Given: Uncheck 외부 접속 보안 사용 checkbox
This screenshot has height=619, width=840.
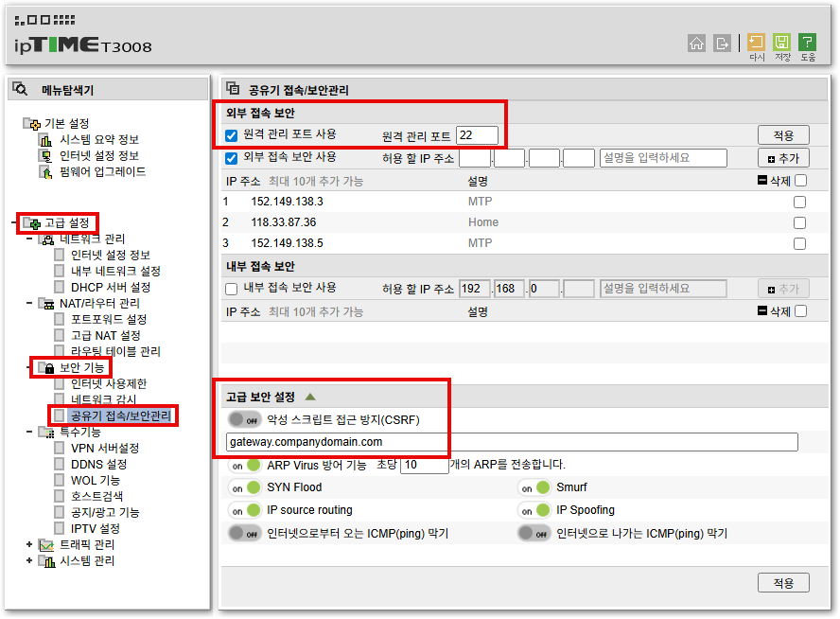Looking at the screenshot, I should click(x=232, y=158).
